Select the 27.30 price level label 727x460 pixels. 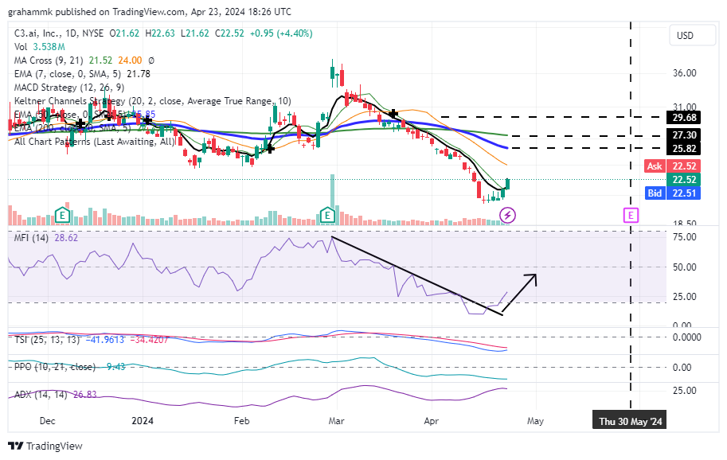[x=683, y=135]
